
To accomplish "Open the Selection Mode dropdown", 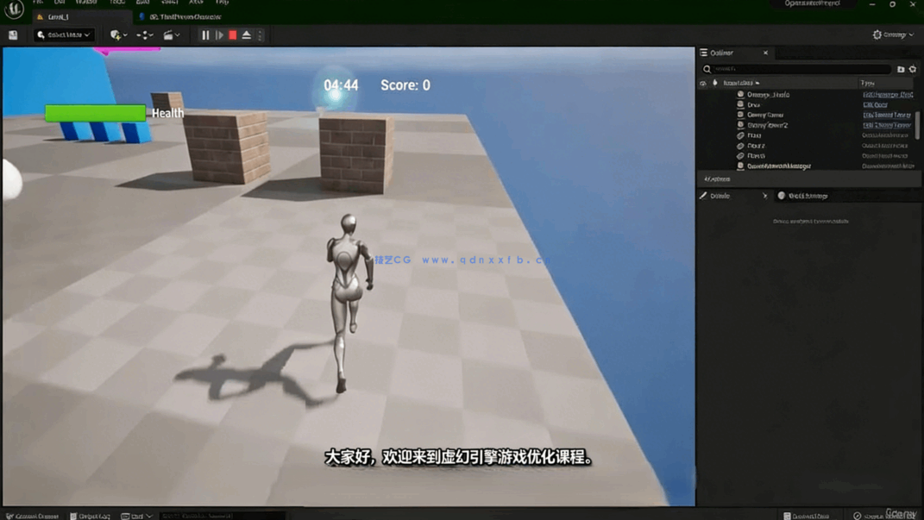I will (62, 34).
